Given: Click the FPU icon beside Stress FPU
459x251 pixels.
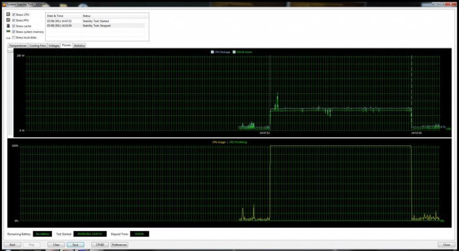Looking at the screenshot, I should [8, 20].
